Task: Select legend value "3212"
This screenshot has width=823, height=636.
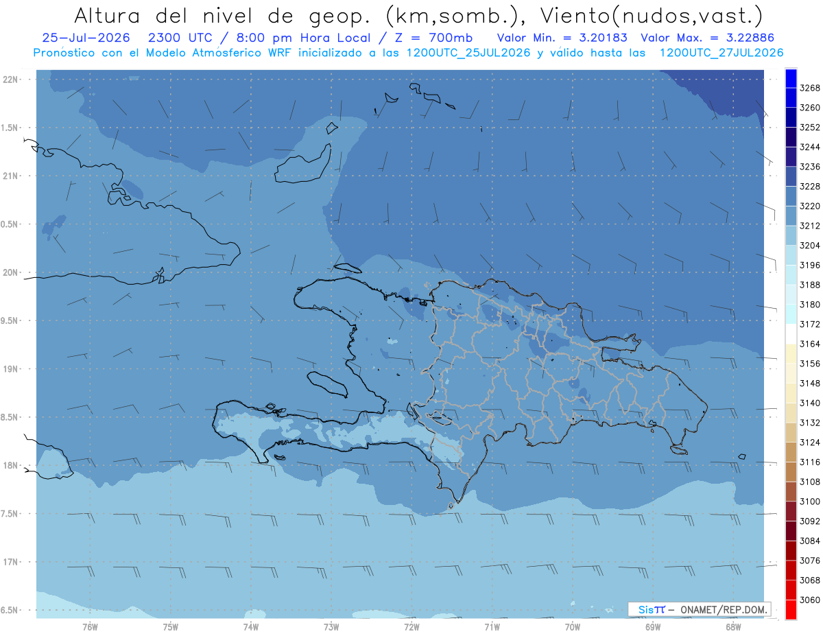Action: pyautogui.click(x=810, y=226)
